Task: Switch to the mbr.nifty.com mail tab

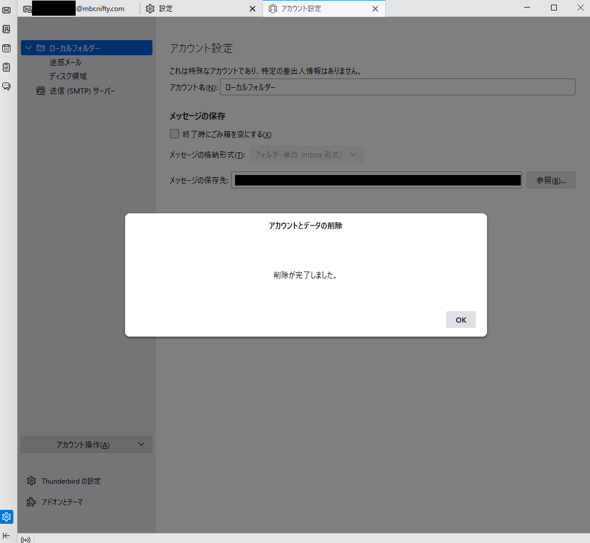Action: [79, 9]
